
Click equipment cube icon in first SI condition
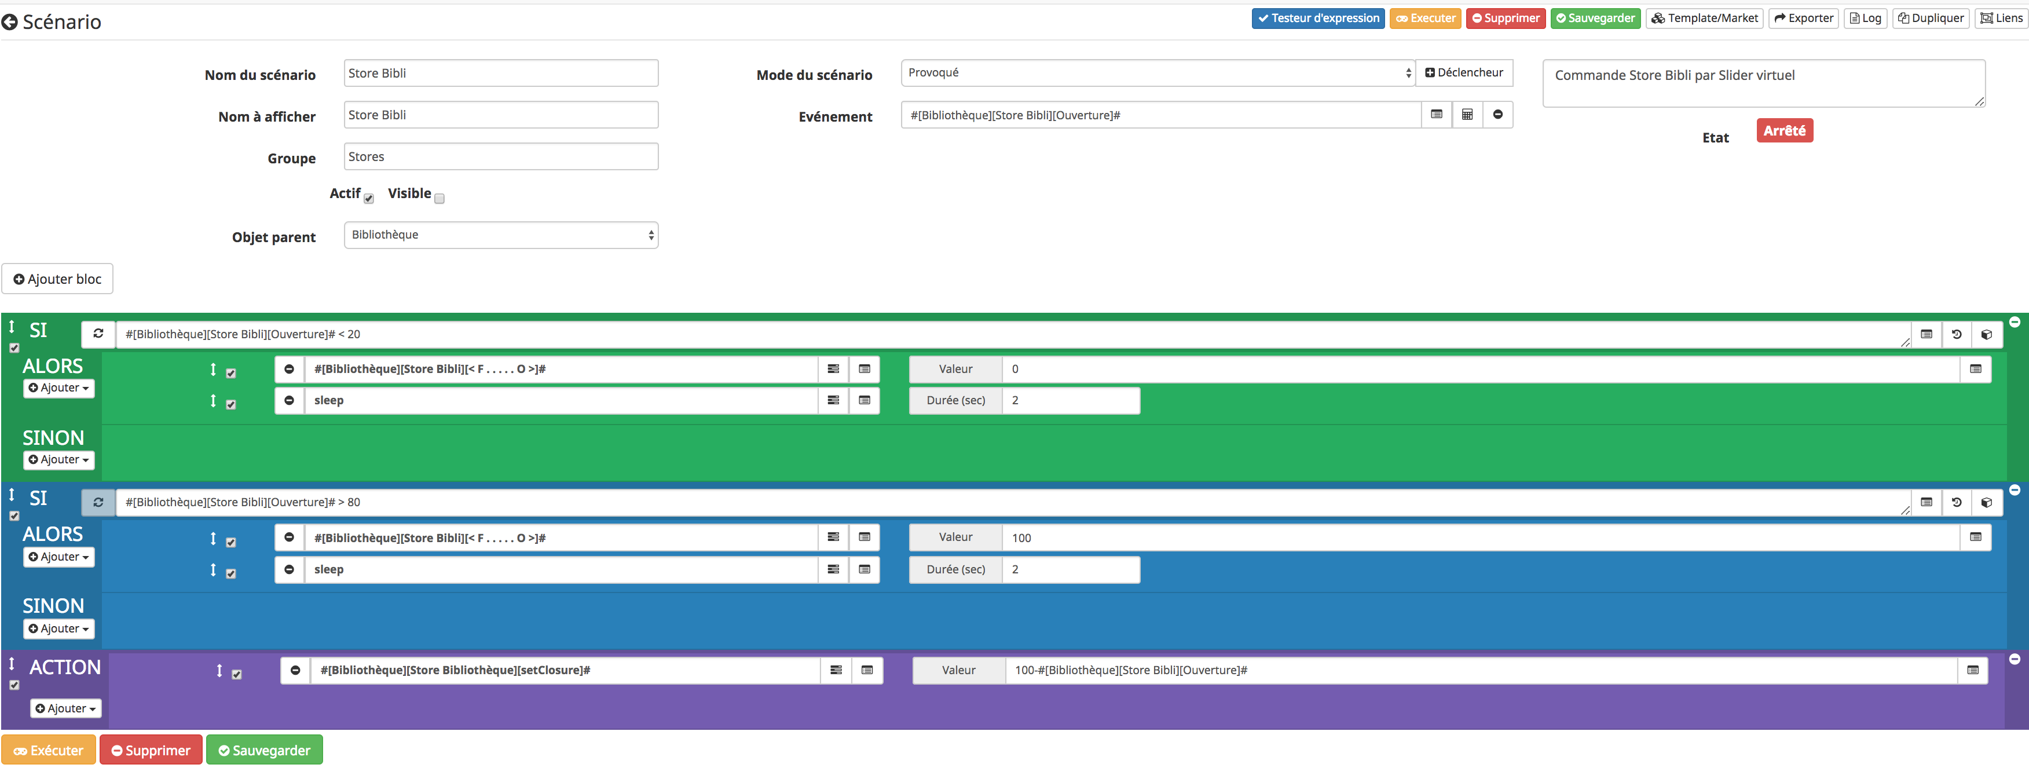1987,335
